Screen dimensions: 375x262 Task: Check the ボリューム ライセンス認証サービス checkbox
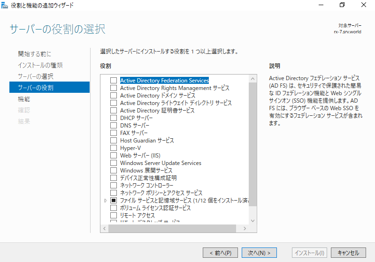(114, 208)
